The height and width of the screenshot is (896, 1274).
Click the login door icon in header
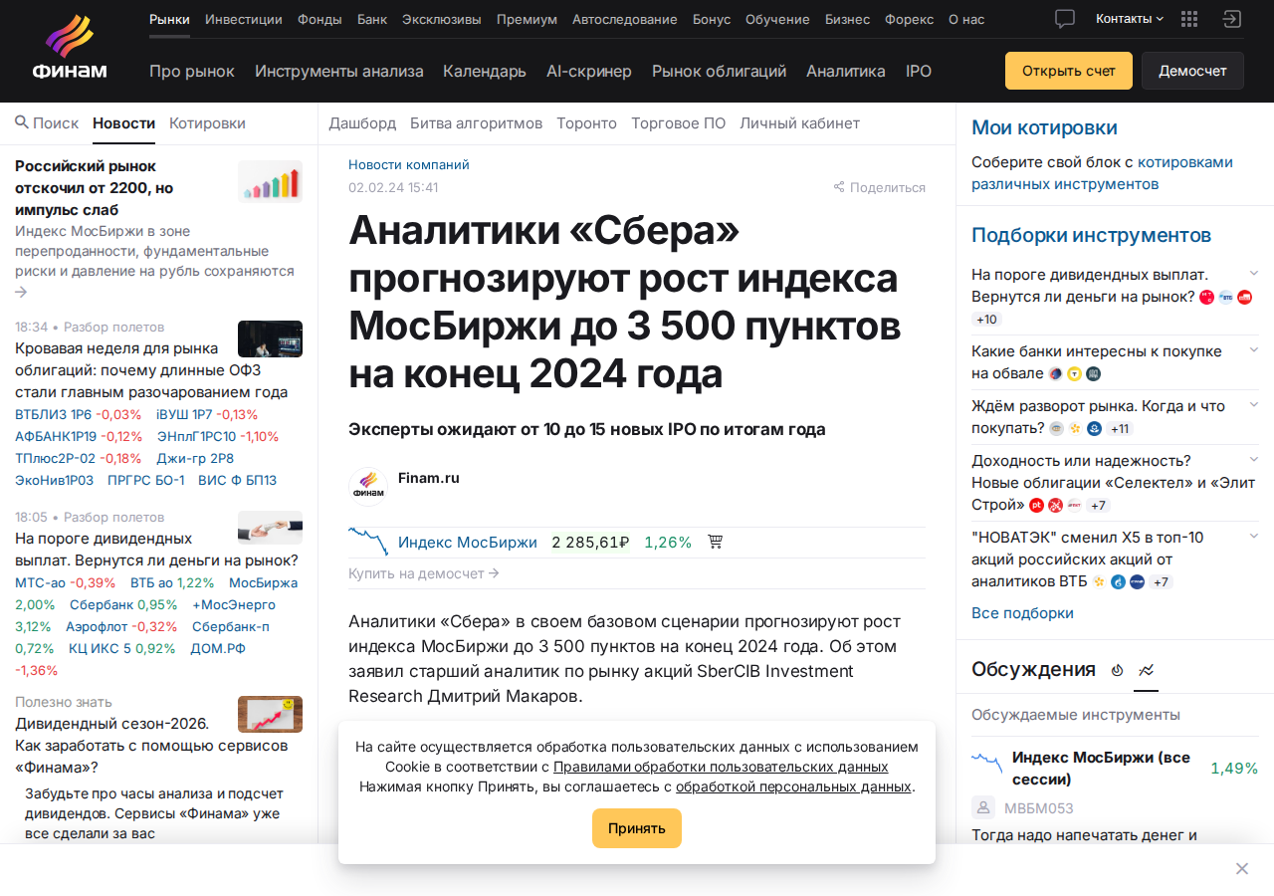(1232, 19)
